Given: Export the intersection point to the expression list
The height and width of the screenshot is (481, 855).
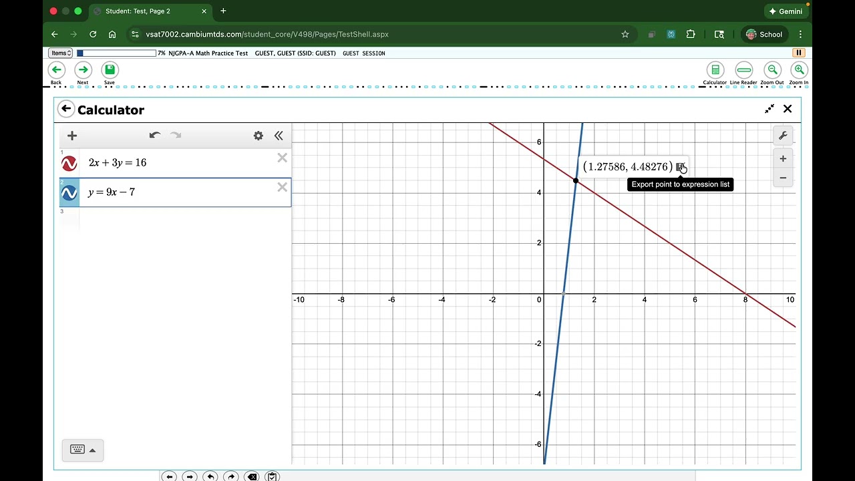Looking at the screenshot, I should pos(680,167).
